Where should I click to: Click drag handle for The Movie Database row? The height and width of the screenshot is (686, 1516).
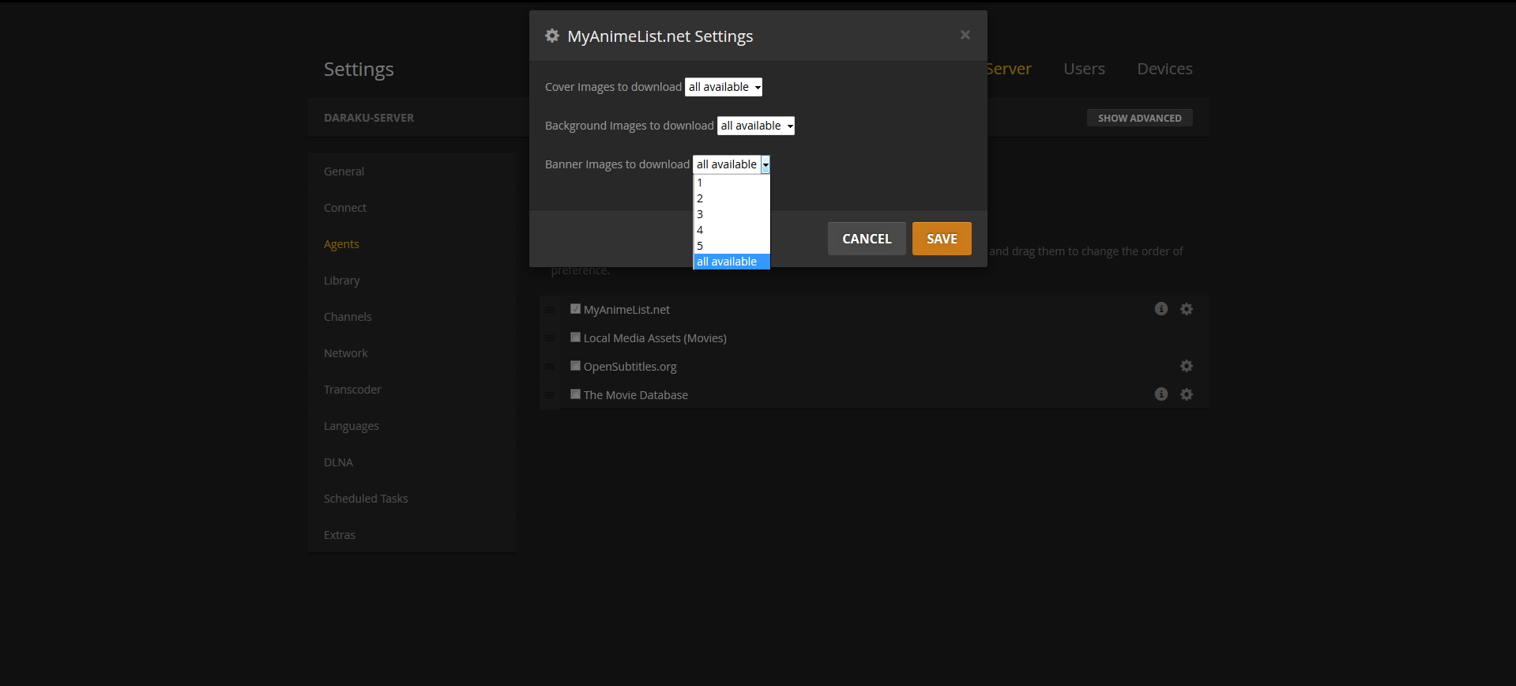[549, 395]
